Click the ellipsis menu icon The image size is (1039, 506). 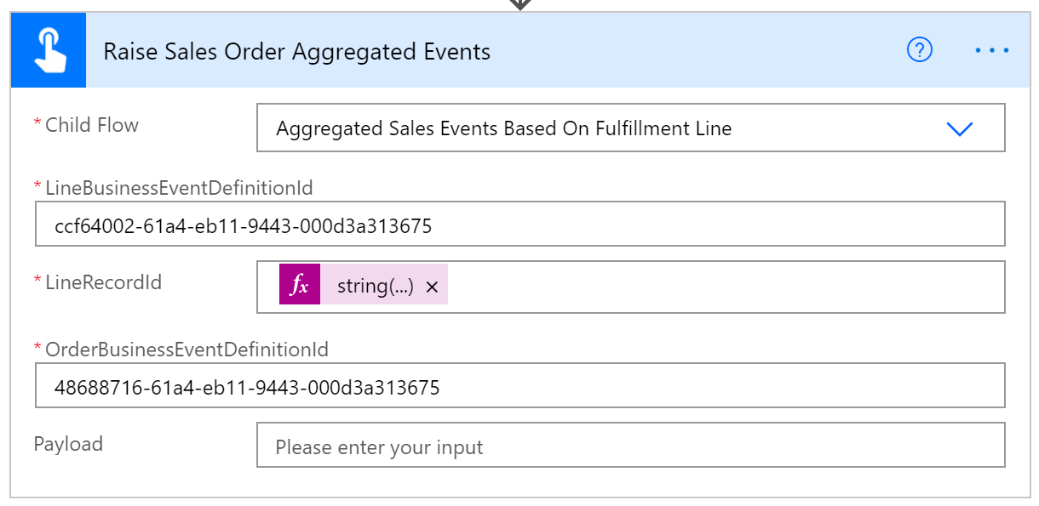click(x=990, y=50)
